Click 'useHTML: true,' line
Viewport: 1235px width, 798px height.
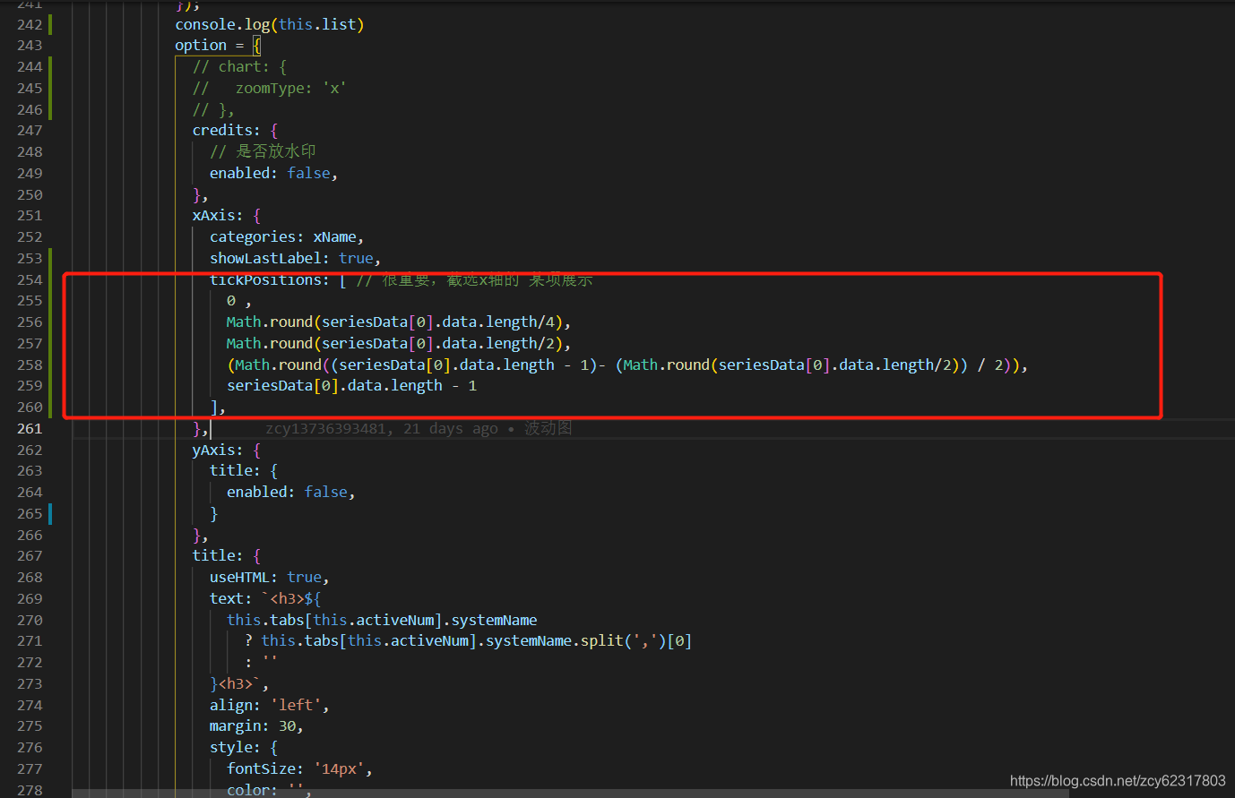(270, 577)
